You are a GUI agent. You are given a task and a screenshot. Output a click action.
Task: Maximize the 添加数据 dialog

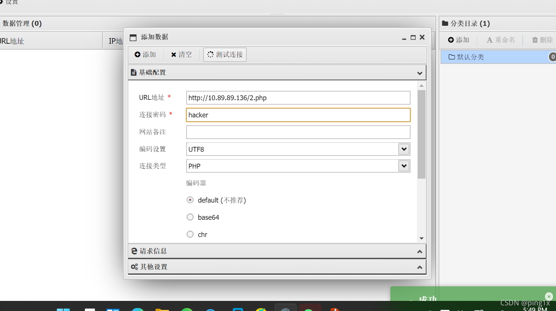point(413,37)
